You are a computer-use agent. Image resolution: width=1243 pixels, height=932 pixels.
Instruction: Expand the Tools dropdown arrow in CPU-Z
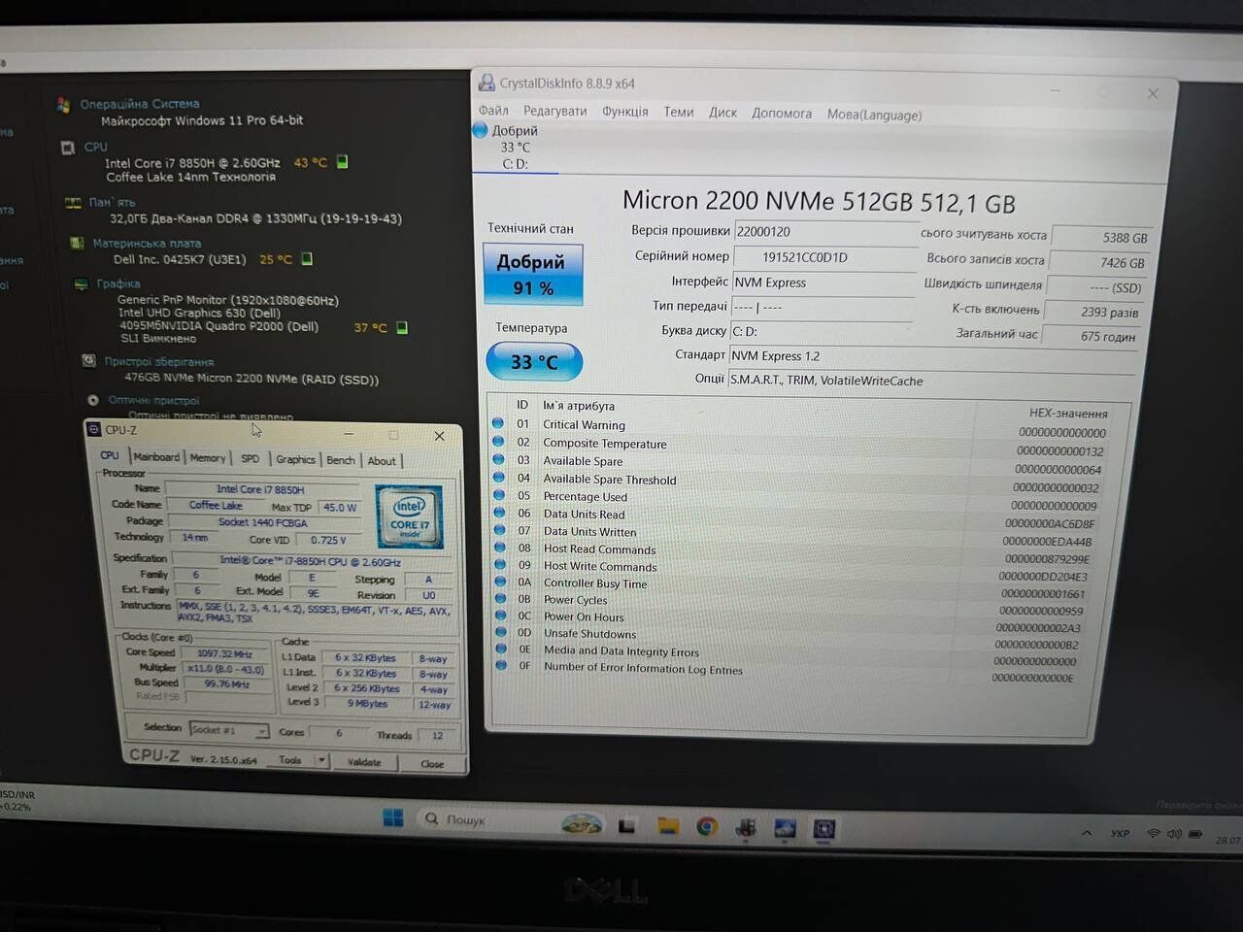click(321, 760)
